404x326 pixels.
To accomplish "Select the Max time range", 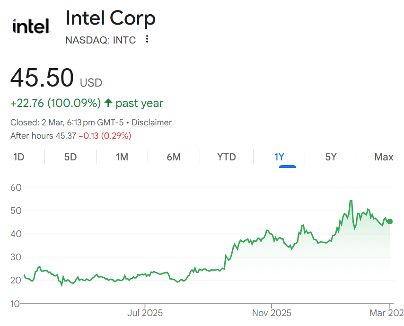I will (x=384, y=157).
